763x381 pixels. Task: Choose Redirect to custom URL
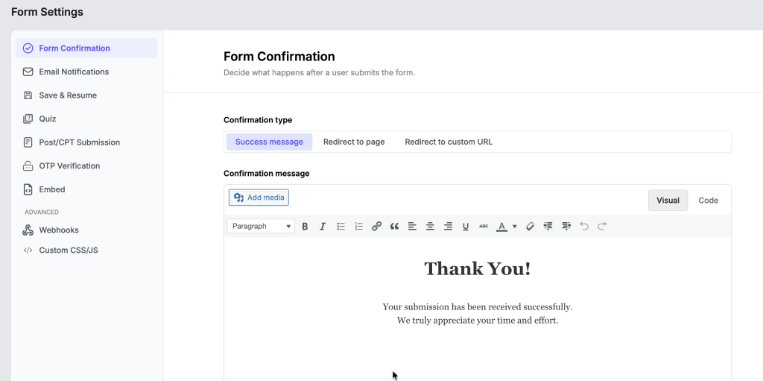pos(449,142)
